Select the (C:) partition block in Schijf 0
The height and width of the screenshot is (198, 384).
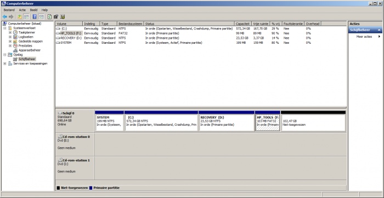(161, 123)
